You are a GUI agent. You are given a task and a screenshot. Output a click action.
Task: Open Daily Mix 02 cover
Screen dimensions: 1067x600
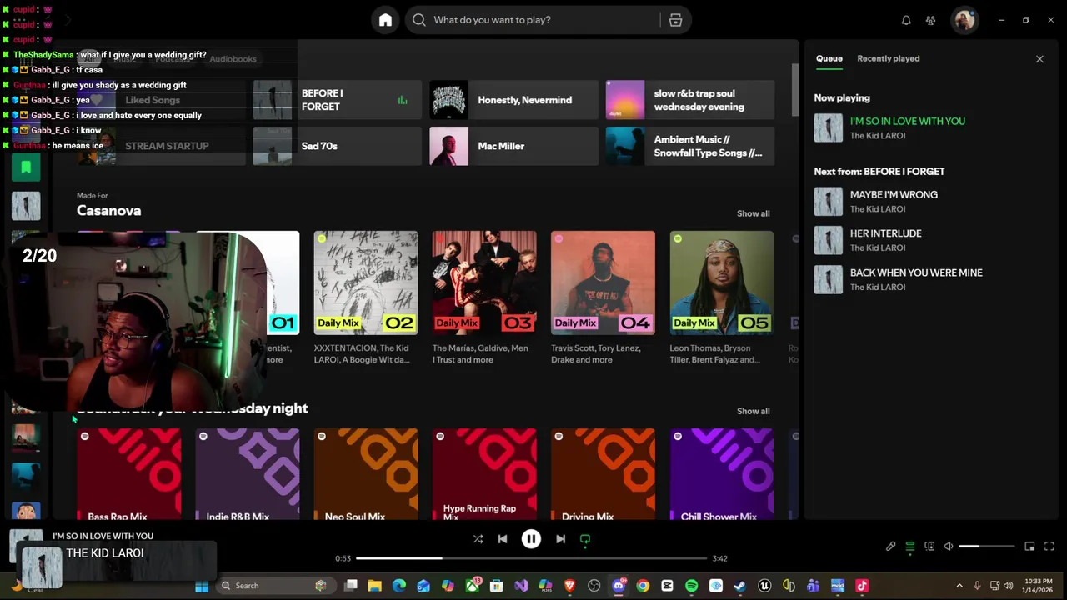tap(366, 282)
